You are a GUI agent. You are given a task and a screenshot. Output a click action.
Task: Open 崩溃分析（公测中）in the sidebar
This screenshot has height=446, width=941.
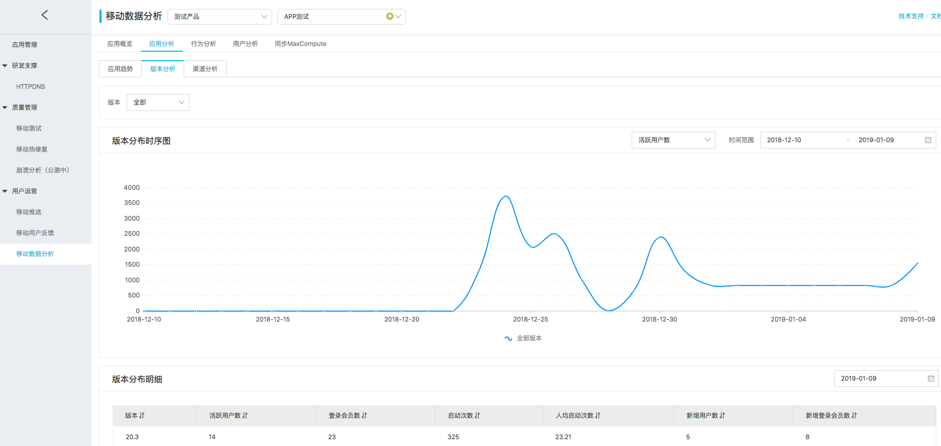point(42,170)
